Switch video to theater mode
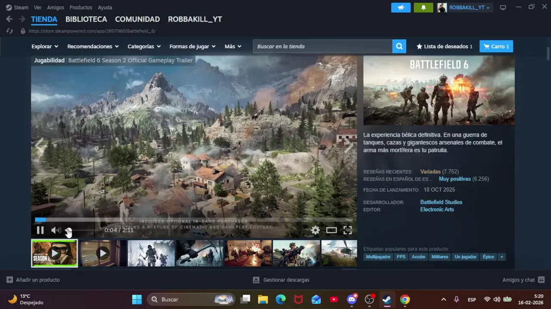This screenshot has height=309, width=551. [x=331, y=230]
